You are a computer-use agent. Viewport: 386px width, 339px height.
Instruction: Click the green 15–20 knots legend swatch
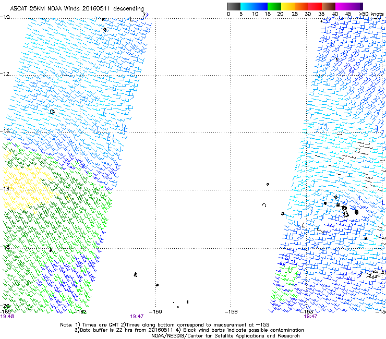click(274, 6)
